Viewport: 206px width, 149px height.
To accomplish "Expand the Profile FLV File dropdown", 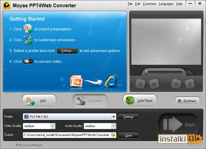I will [x=114, y=117].
